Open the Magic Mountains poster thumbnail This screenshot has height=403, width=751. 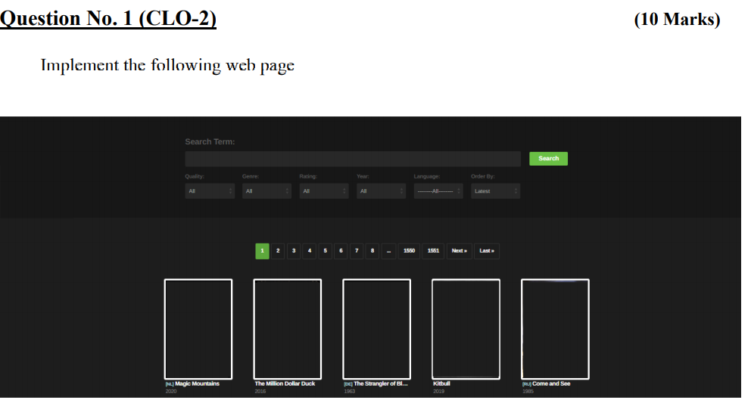coord(198,330)
